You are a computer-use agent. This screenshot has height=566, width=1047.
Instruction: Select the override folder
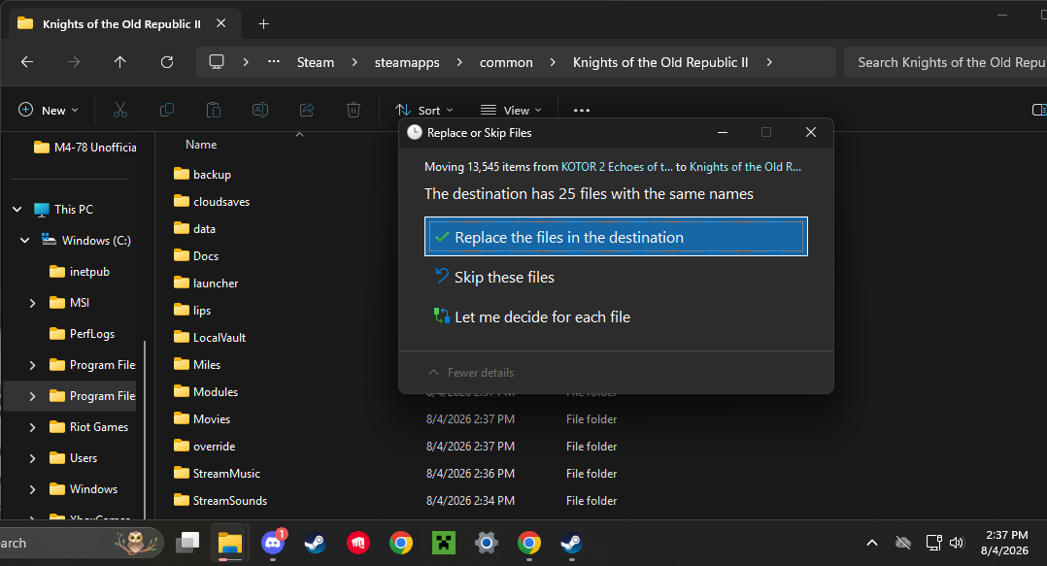(204, 446)
